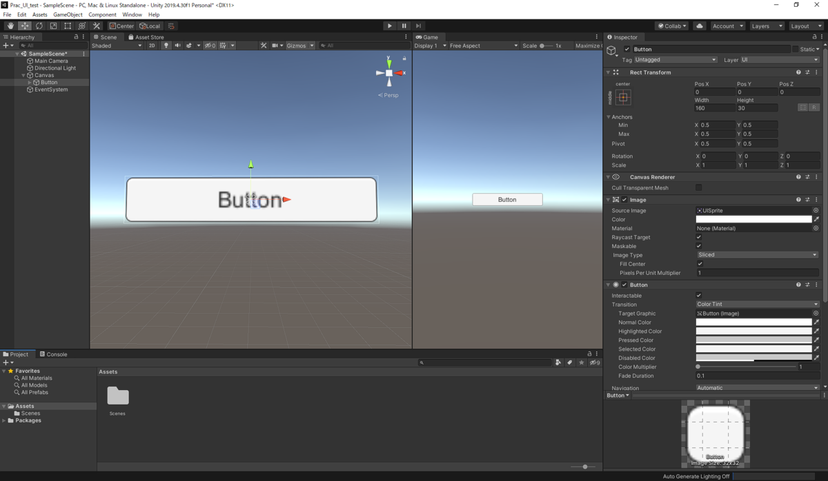Toggle the Button GameObject active checkbox
The width and height of the screenshot is (828, 481).
click(x=627, y=49)
